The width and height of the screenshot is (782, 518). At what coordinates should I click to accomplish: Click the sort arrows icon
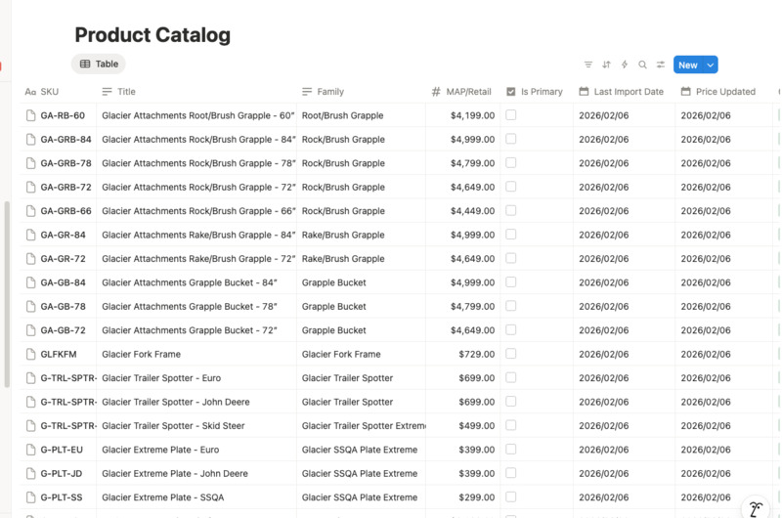pos(606,65)
